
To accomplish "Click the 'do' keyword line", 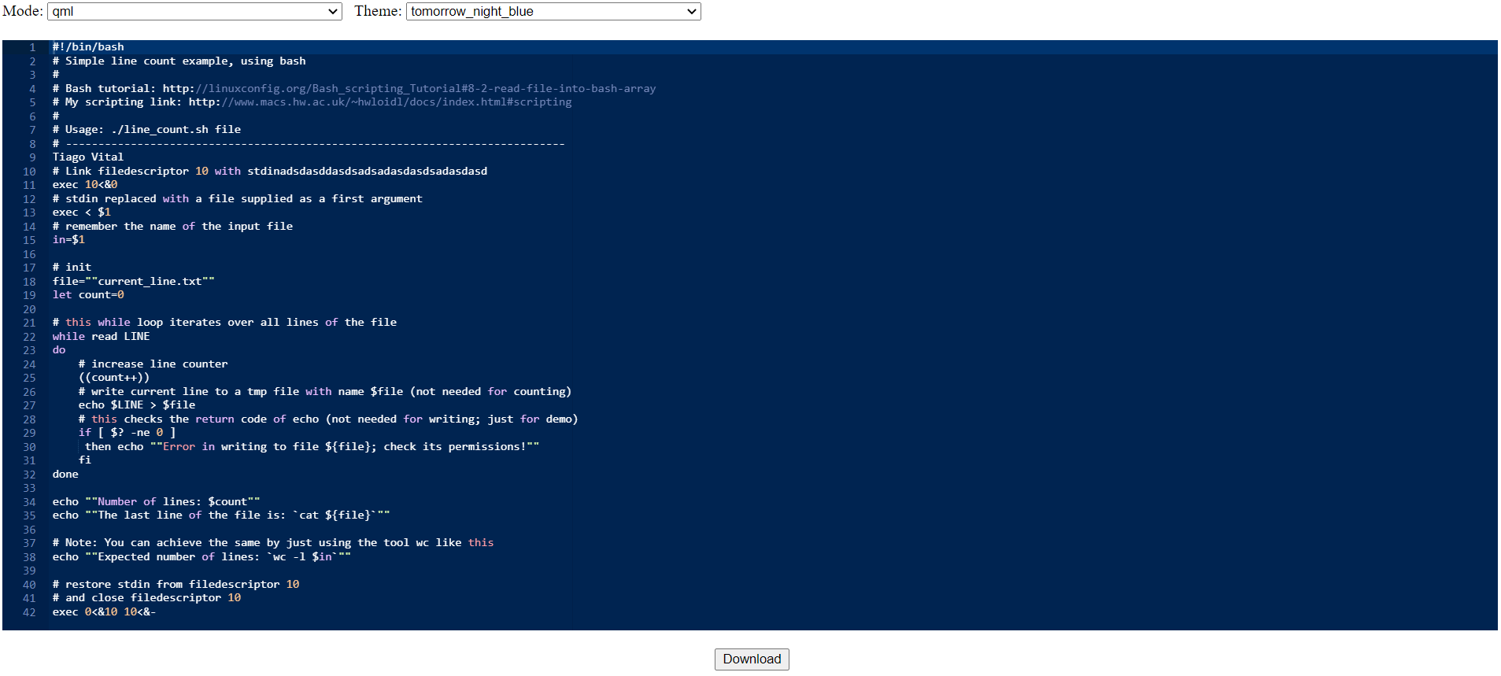I will coord(59,350).
